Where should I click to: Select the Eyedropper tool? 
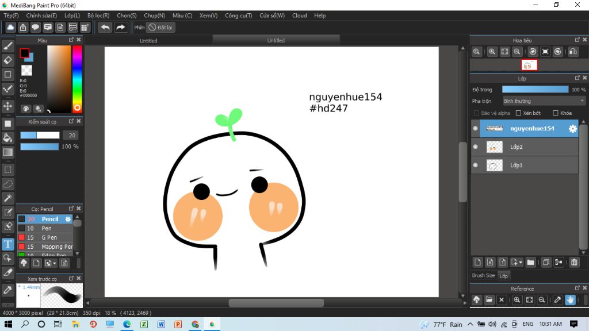pos(8,290)
